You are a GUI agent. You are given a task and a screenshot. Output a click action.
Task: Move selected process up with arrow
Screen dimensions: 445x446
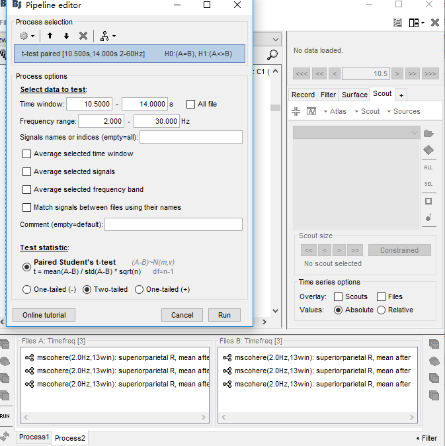[x=50, y=36]
